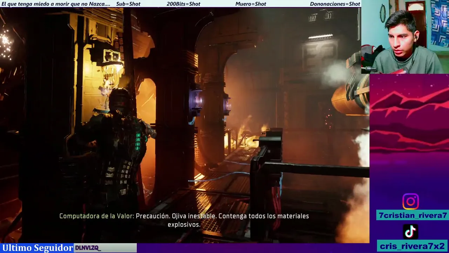Click the Dononaciones=Shot banner text
449x253 pixels.
click(335, 4)
